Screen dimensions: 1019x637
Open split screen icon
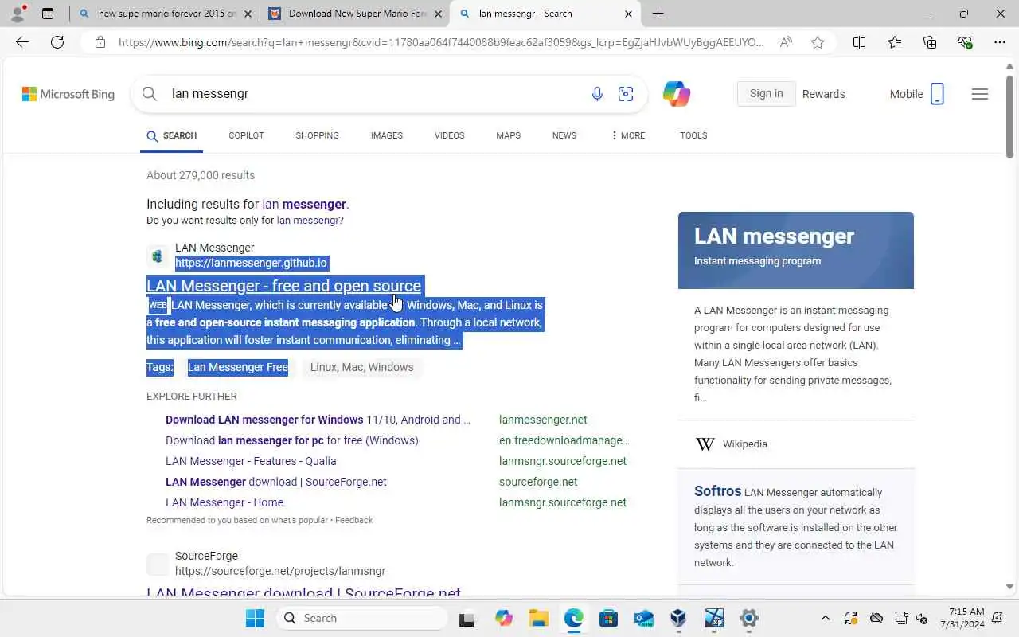859,42
